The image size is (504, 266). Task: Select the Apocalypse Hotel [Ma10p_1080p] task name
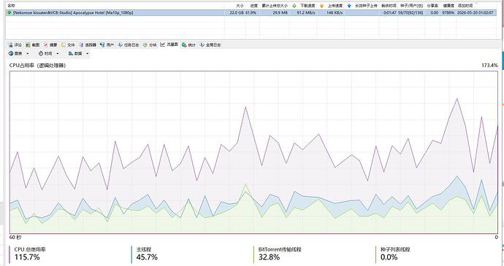tap(72, 13)
